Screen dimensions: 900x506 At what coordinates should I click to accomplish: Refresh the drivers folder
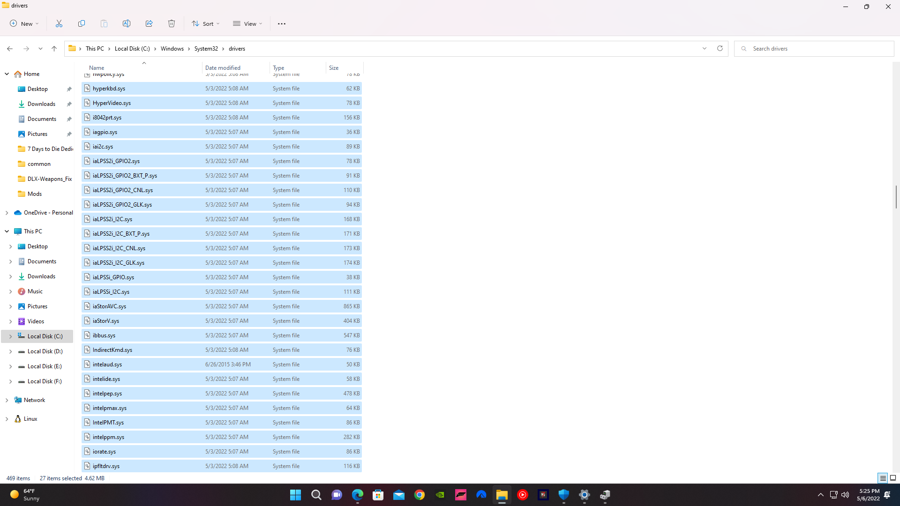(720, 48)
